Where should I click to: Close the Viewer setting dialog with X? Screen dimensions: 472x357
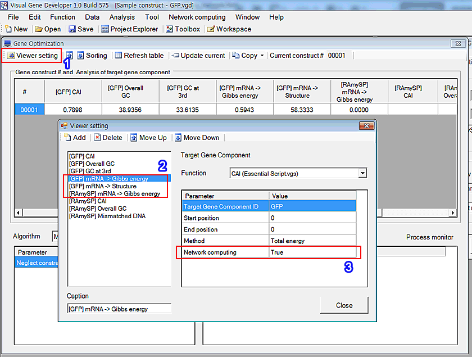tap(366, 125)
